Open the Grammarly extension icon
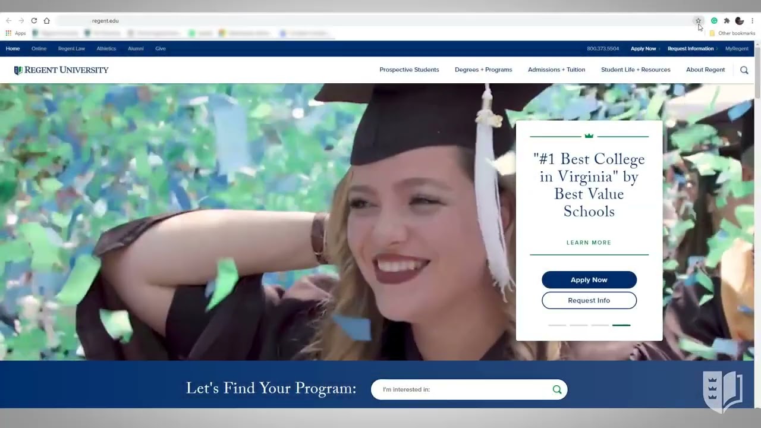The width and height of the screenshot is (761, 428). (x=714, y=21)
